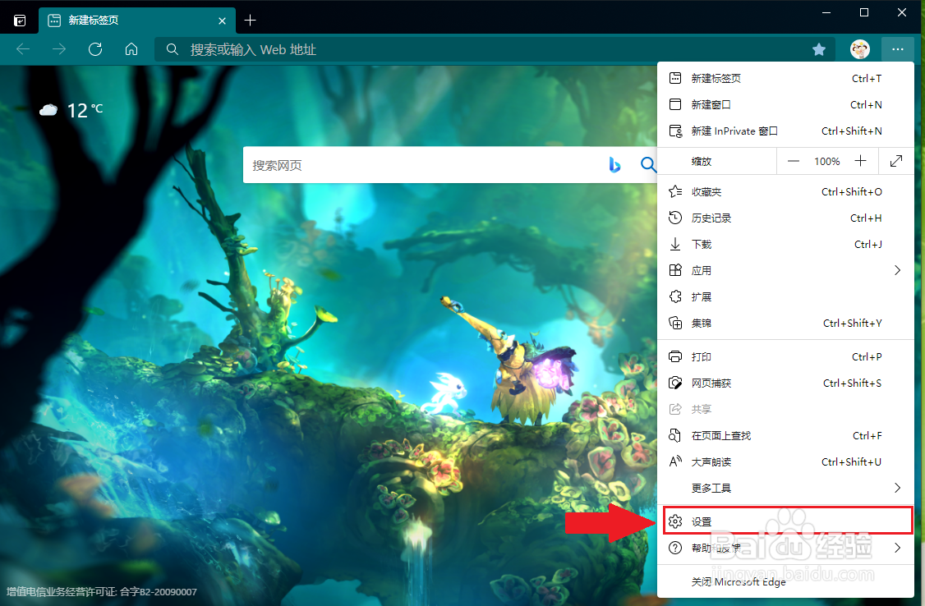
Task: Select 关闭 Microsoft Edge menu item
Action: click(785, 582)
